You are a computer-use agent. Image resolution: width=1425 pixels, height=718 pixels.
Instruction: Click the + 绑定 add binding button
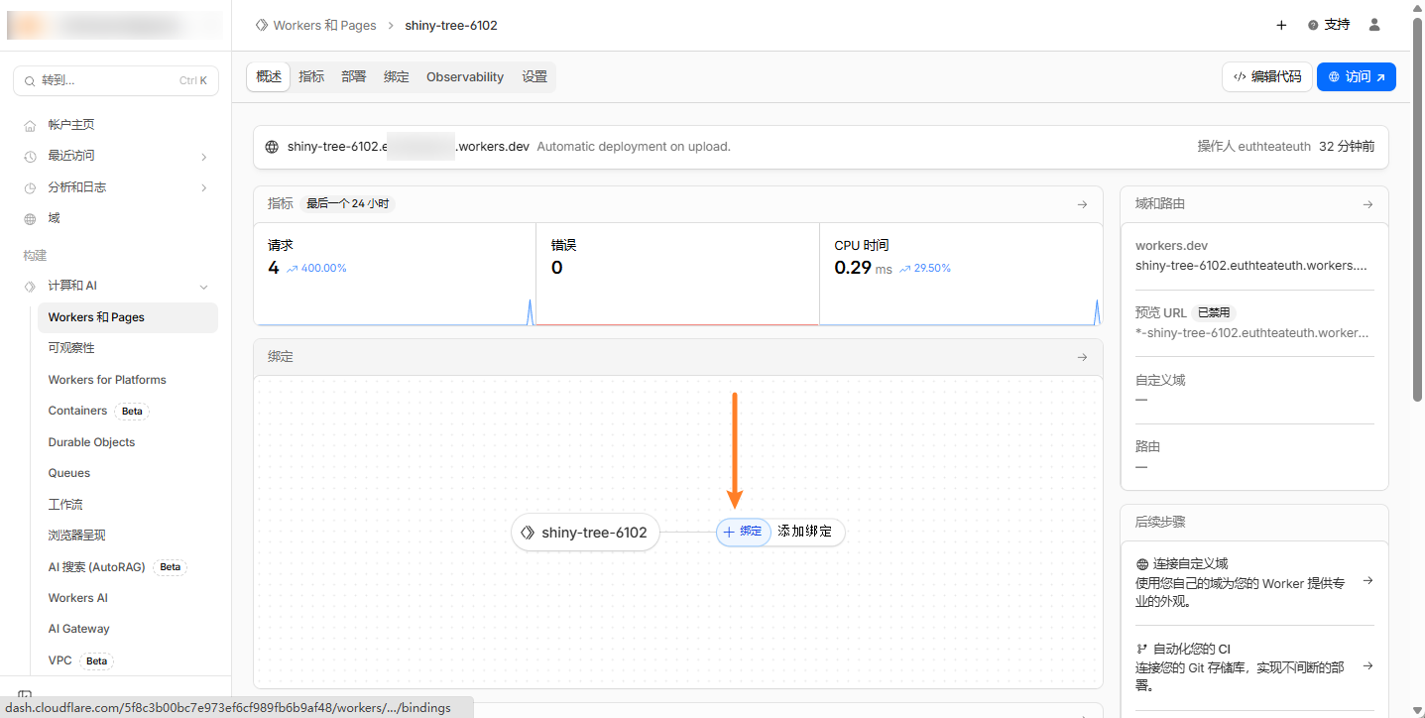743,532
